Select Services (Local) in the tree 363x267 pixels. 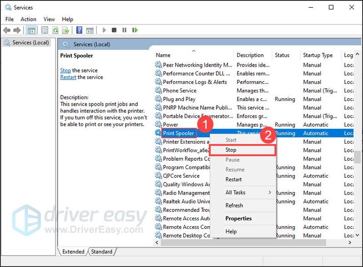click(28, 43)
